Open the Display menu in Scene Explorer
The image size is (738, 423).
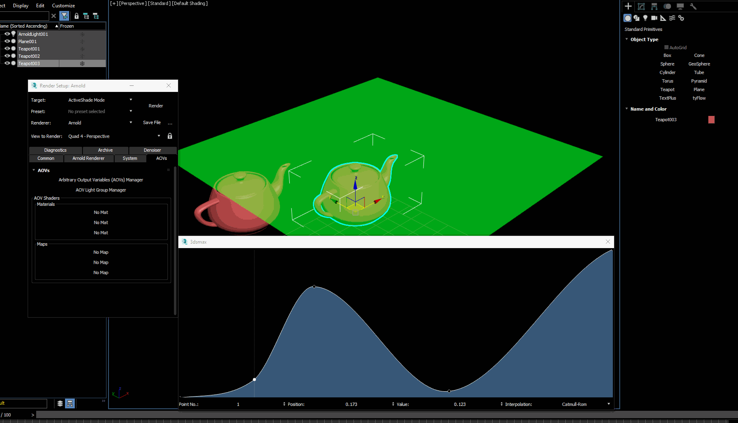[x=21, y=6]
